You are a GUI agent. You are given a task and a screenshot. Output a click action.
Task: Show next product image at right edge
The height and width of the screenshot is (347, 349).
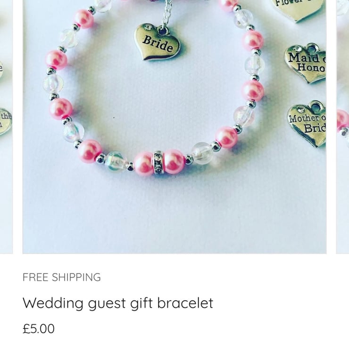click(342, 127)
